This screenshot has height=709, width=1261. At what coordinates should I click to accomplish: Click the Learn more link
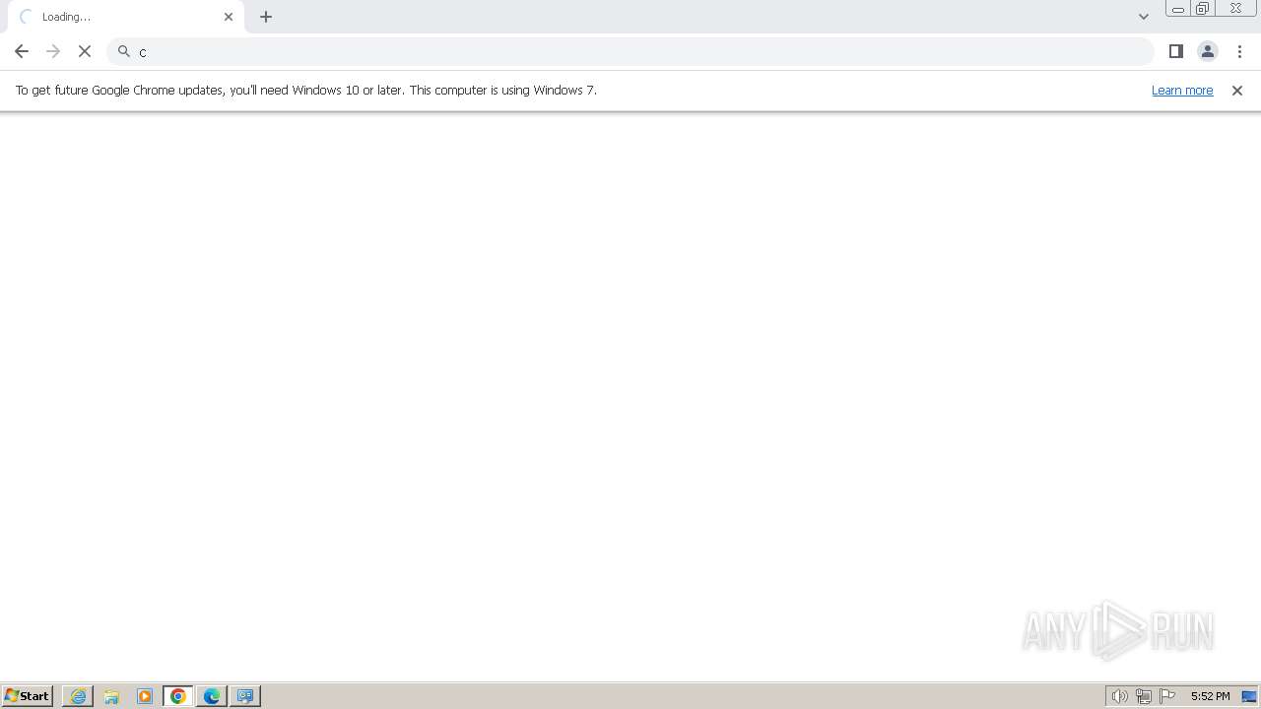click(x=1182, y=90)
